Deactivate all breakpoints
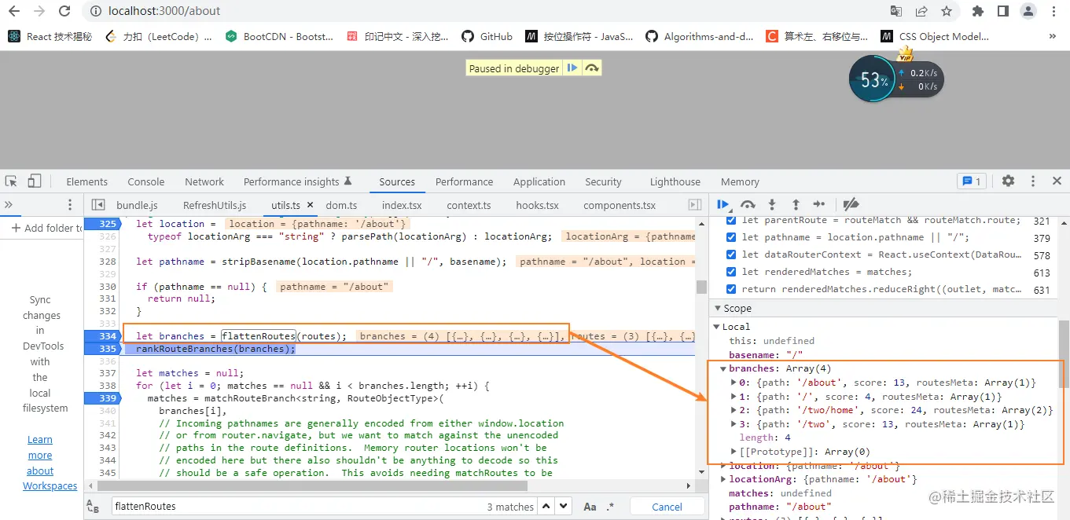This screenshot has width=1070, height=520. 851,204
